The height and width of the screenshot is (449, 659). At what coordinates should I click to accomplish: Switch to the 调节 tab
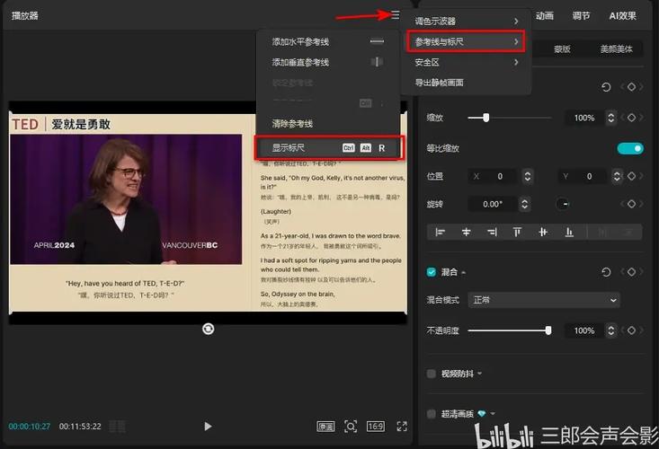tap(581, 16)
